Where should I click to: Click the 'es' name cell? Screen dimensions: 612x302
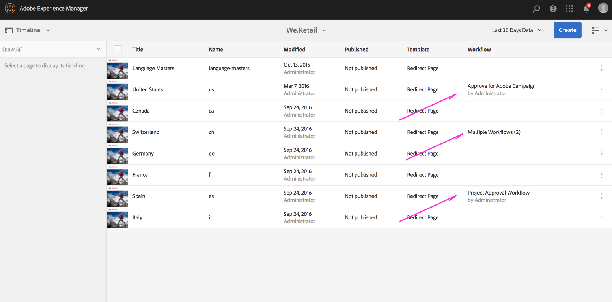211,196
